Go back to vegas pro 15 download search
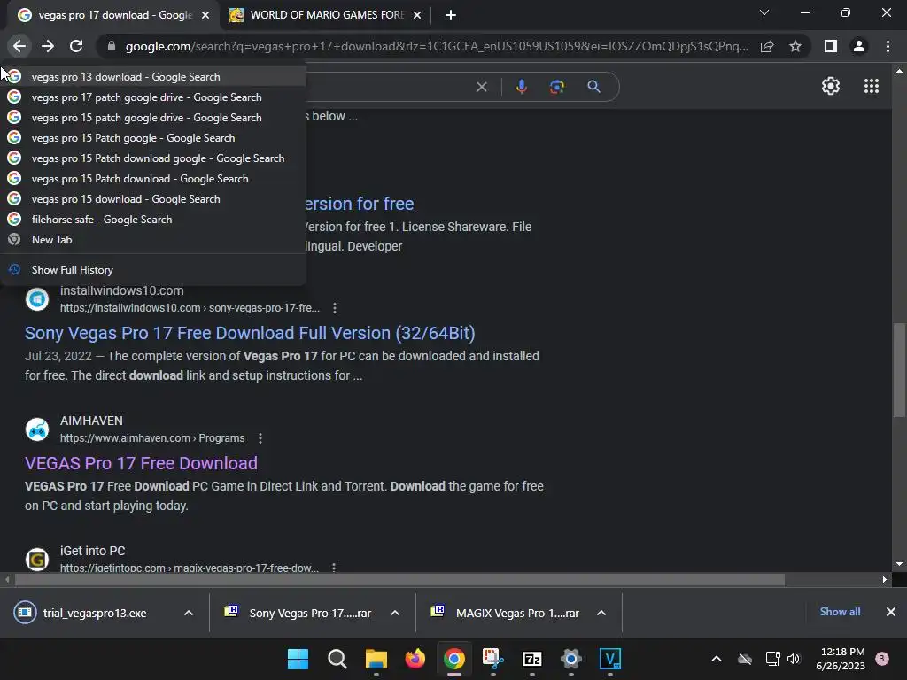 click(154, 199)
